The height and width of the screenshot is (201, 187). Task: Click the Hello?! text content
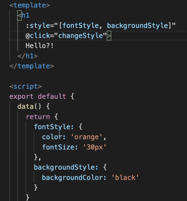tap(39, 46)
